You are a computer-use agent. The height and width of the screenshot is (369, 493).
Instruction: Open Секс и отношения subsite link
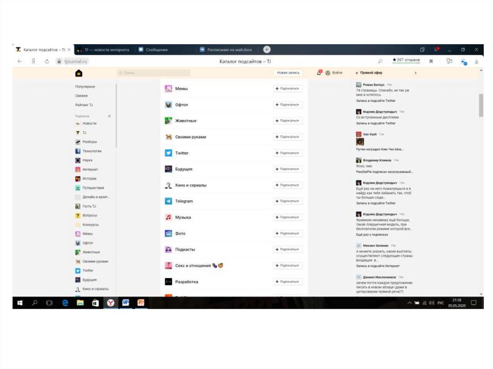click(x=193, y=266)
